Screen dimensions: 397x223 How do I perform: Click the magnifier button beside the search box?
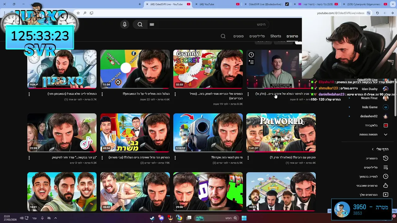[140, 24]
